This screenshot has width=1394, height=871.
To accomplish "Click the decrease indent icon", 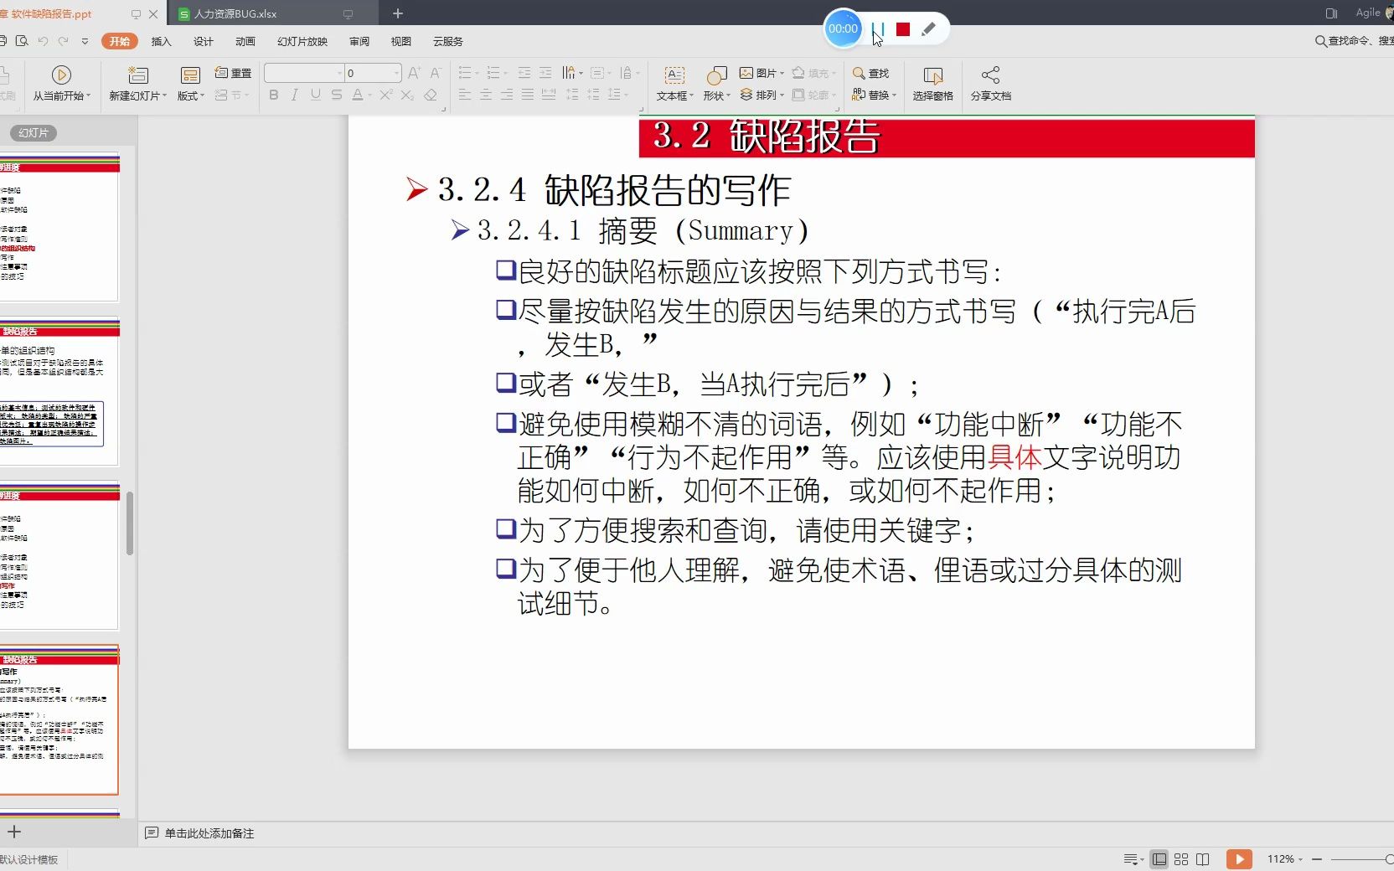I will click(524, 73).
